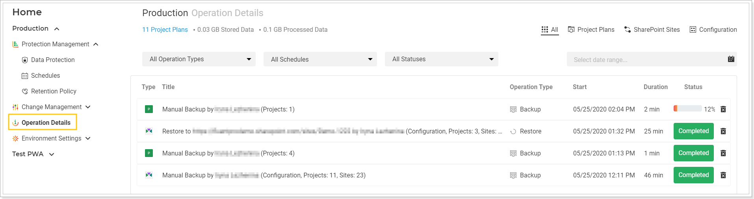Click the green project icon of first backup

[x=149, y=109]
